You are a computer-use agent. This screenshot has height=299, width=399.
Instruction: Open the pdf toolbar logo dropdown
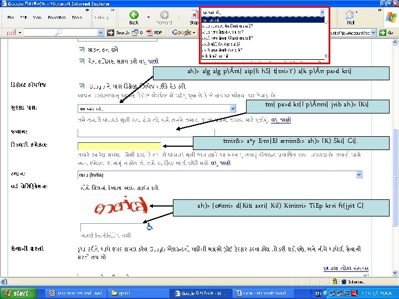(x=19, y=33)
